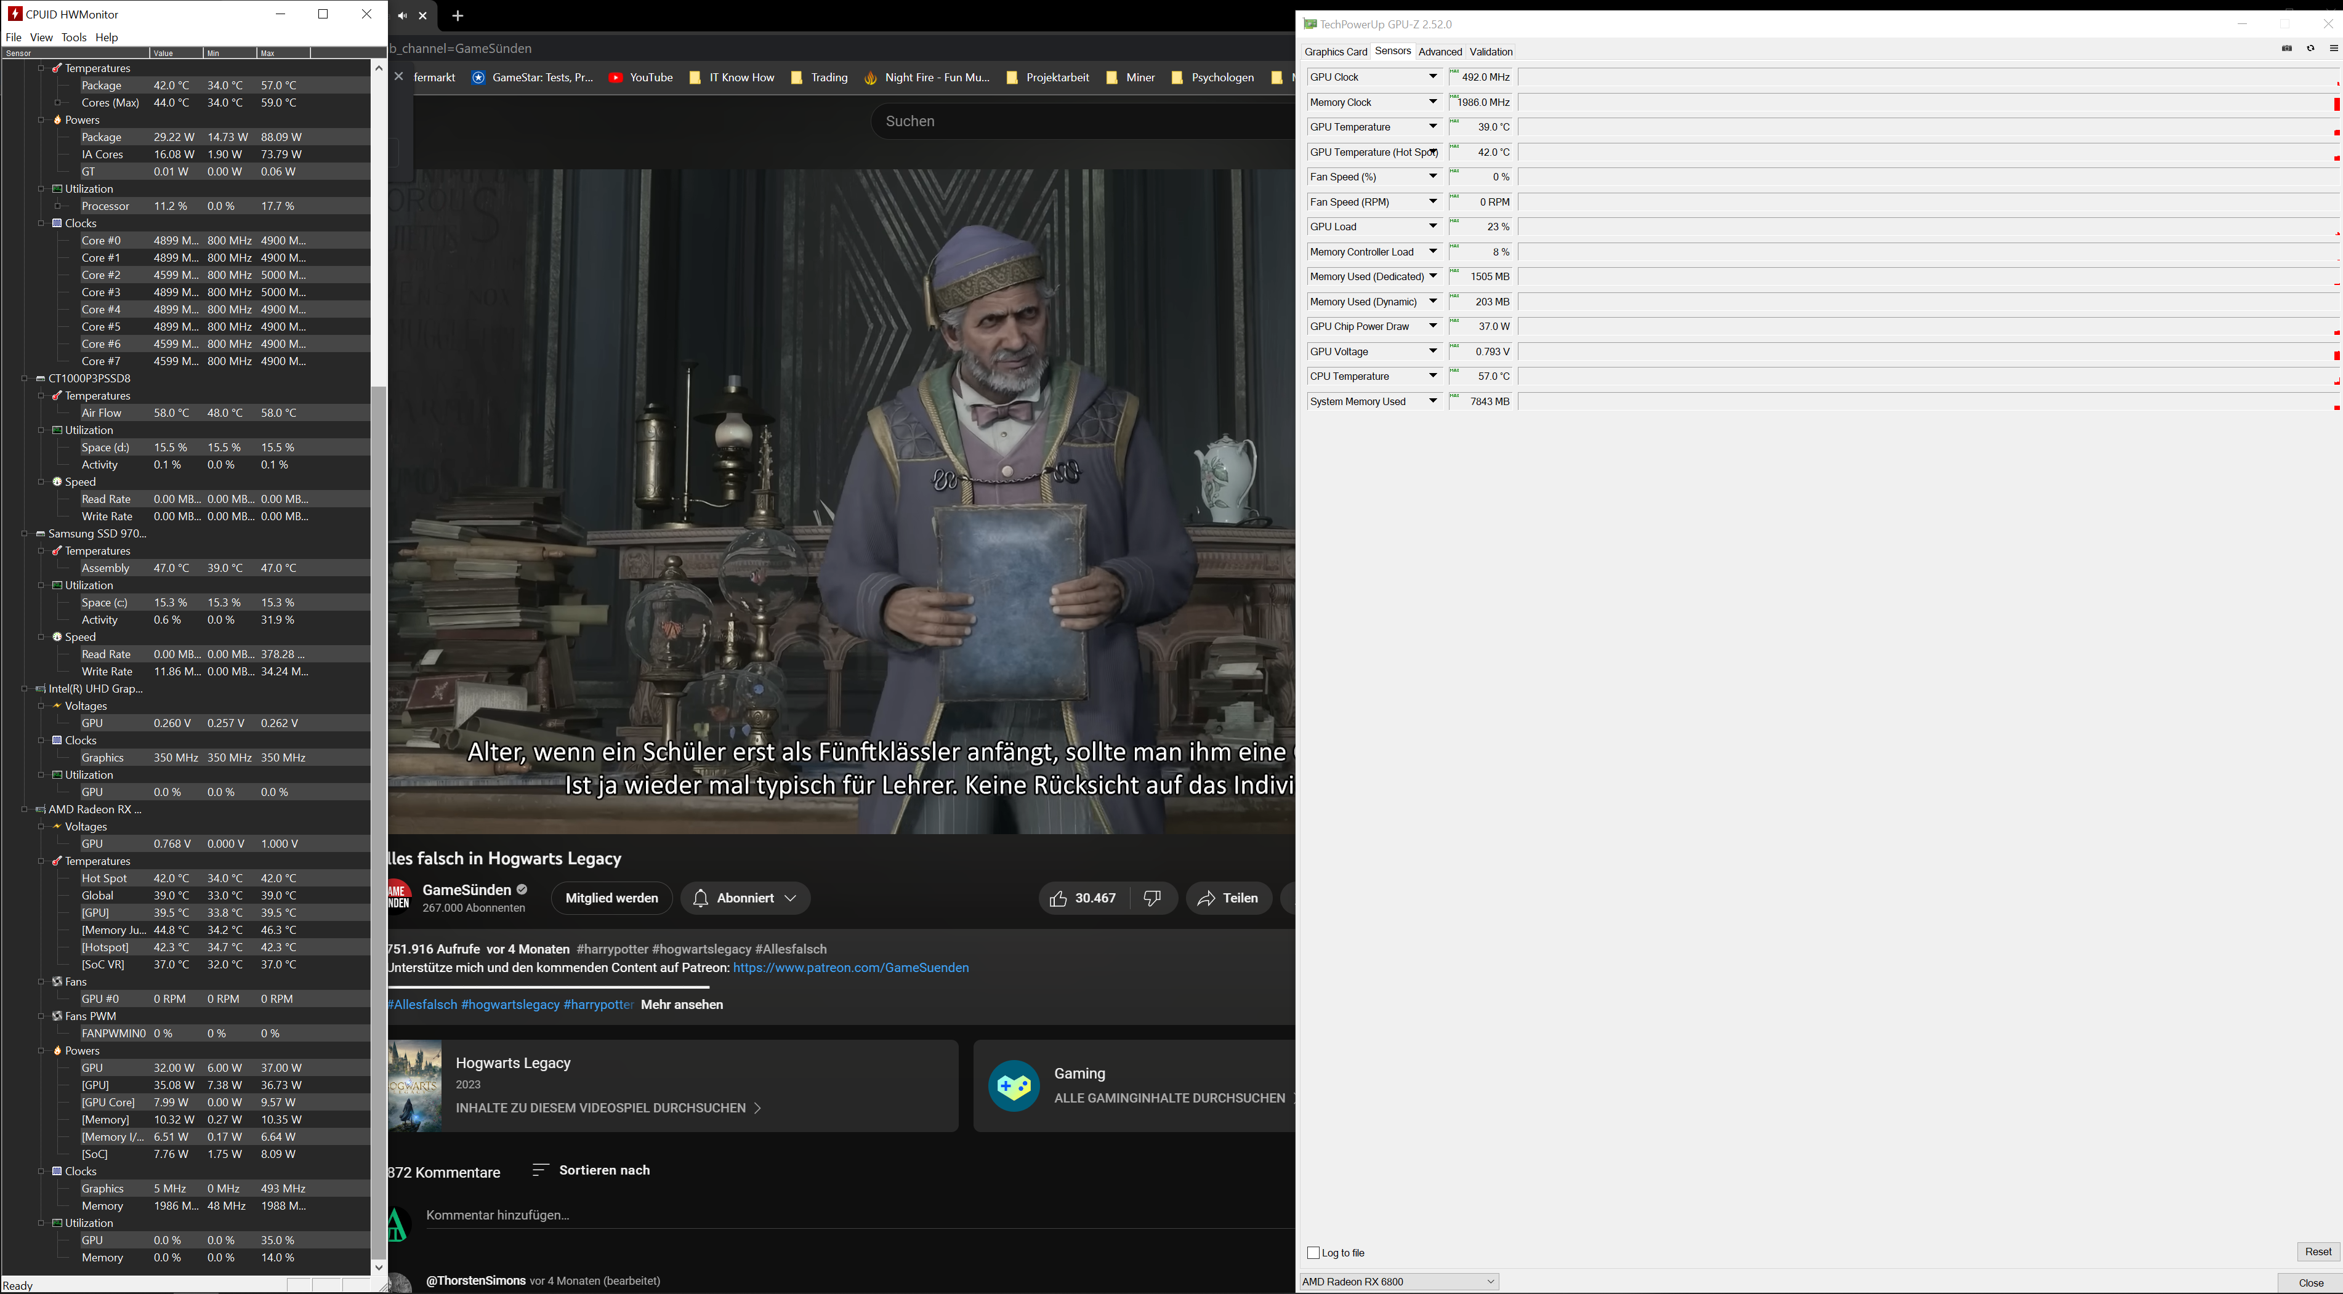Click the Value column header in HWMonitor
Screen dimensions: 2343x1294
pyautogui.click(x=177, y=53)
